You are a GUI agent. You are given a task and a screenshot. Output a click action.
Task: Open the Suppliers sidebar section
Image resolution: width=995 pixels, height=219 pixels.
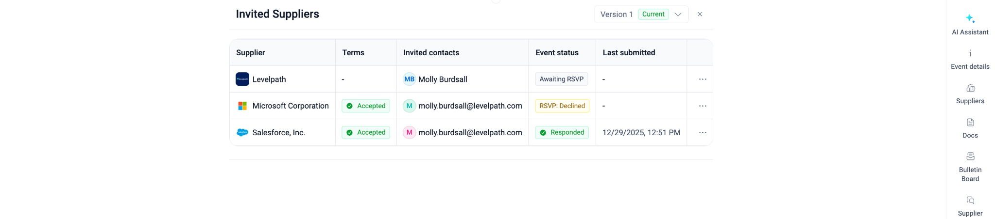coord(970,94)
